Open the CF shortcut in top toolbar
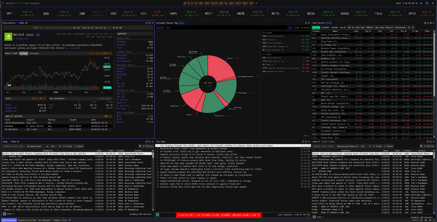The height and width of the screenshot is (222, 437). pyautogui.click(x=196, y=3)
